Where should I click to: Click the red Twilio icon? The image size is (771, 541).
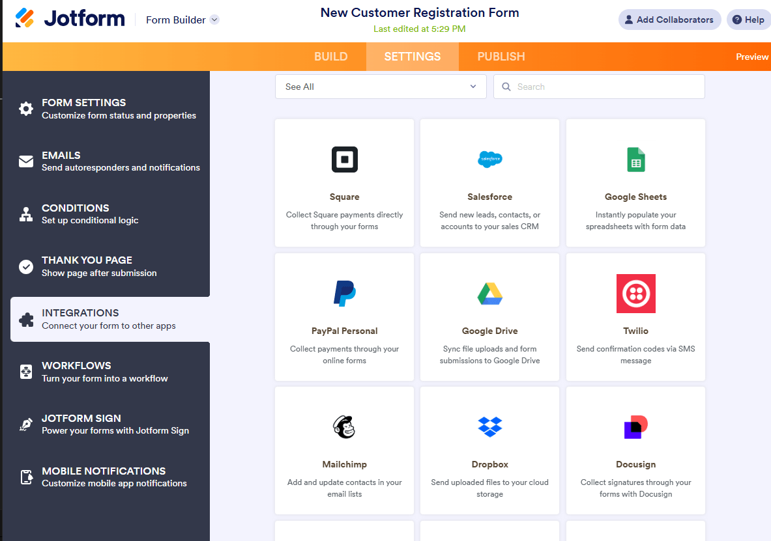[636, 294]
